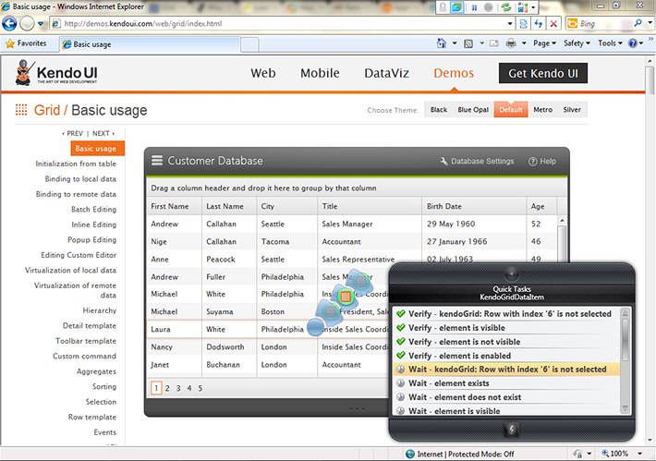
Task: Open the Page menu
Action: point(544,43)
